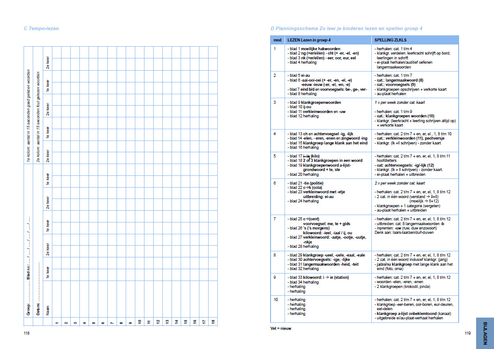494x349 pixels.
Task: Click 'blad 25 c→(cent)'
Action: click(x=304, y=219)
